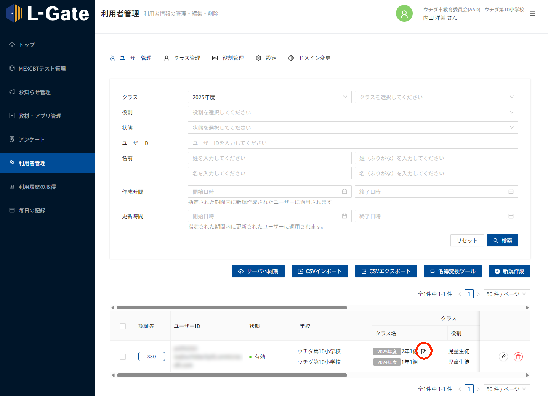Switch to the クラス管理 tab
Viewport: 548px width, 396px height.
pos(182,58)
